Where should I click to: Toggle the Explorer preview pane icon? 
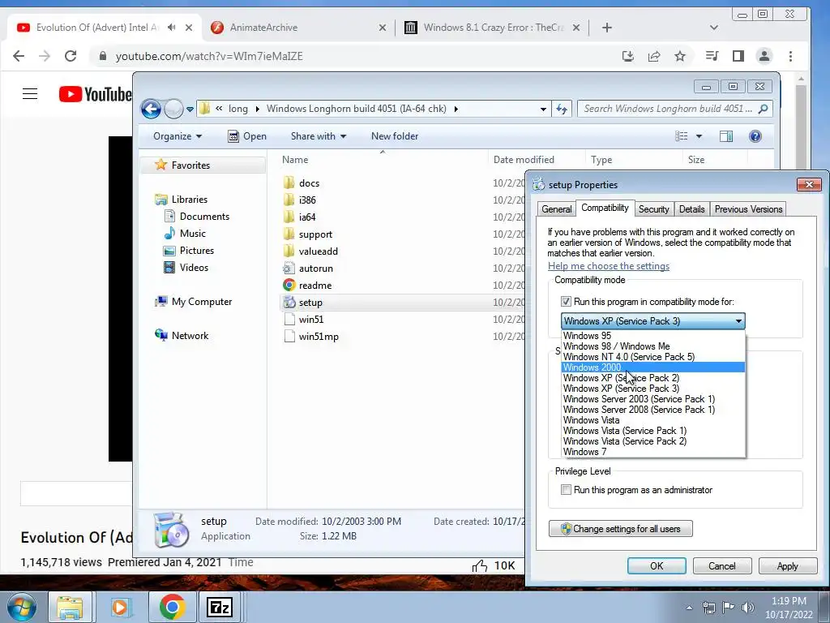pyautogui.click(x=726, y=136)
